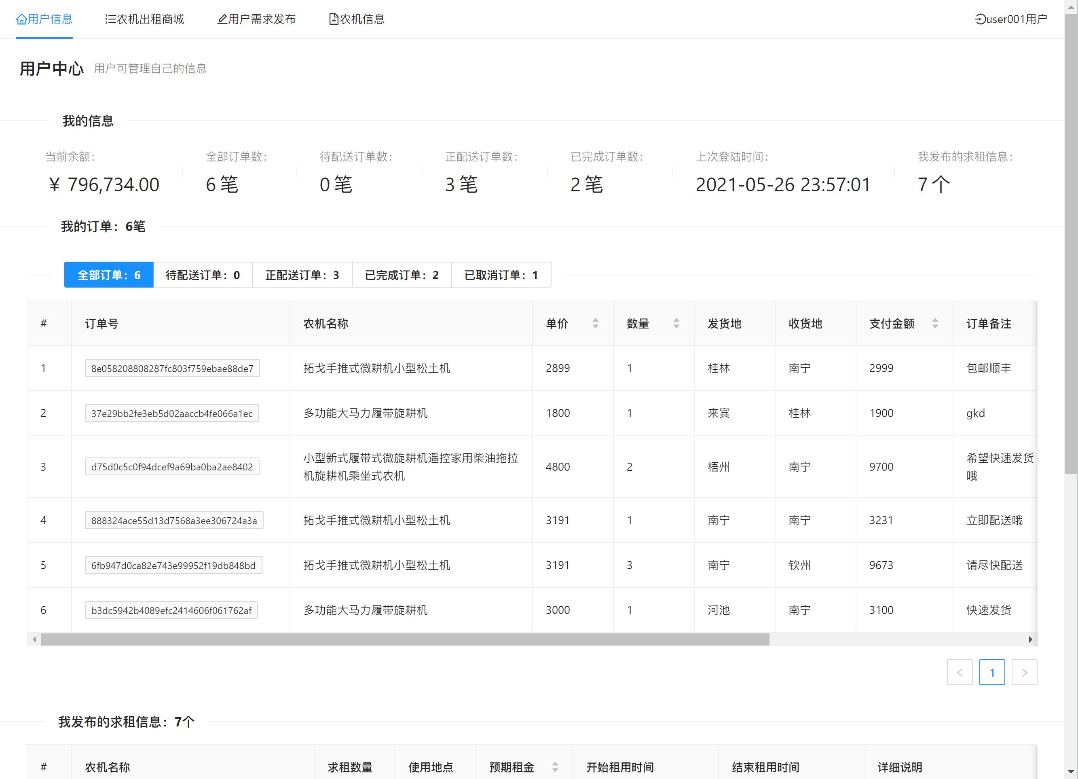Toggle sort descending on 支付金额 column
The width and height of the screenshot is (1078, 779).
(x=935, y=327)
